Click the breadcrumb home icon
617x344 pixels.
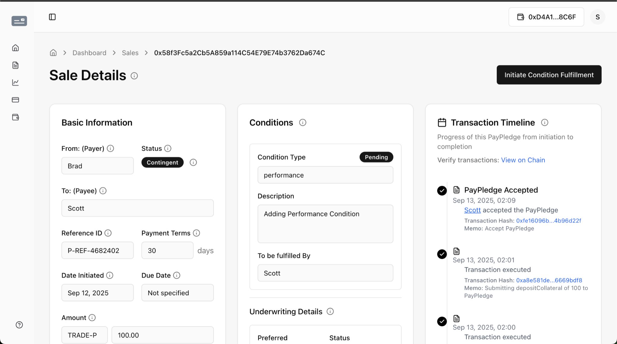[53, 53]
